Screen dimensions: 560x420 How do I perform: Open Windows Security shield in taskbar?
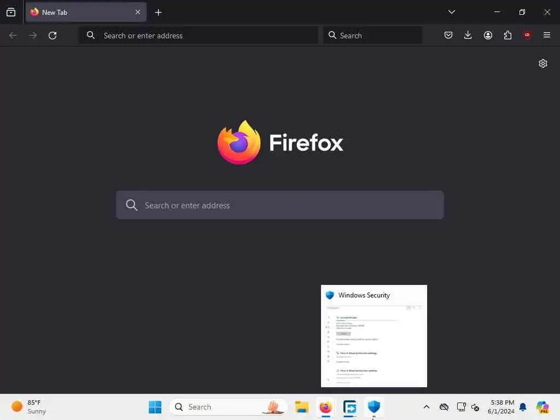tap(374, 407)
